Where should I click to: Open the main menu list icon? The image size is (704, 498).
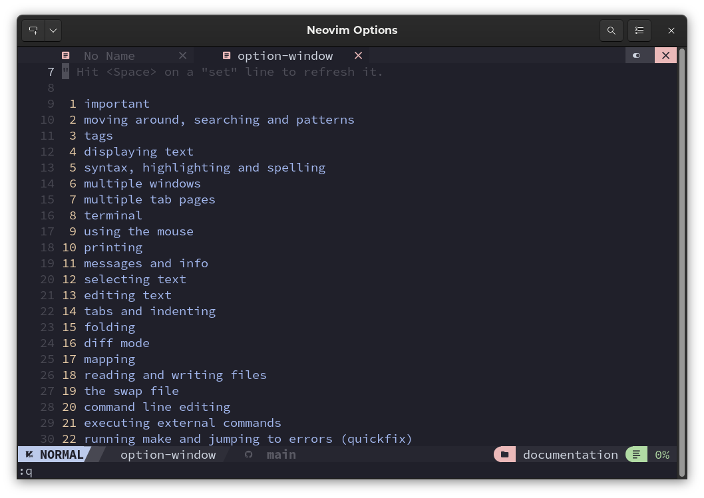click(639, 30)
